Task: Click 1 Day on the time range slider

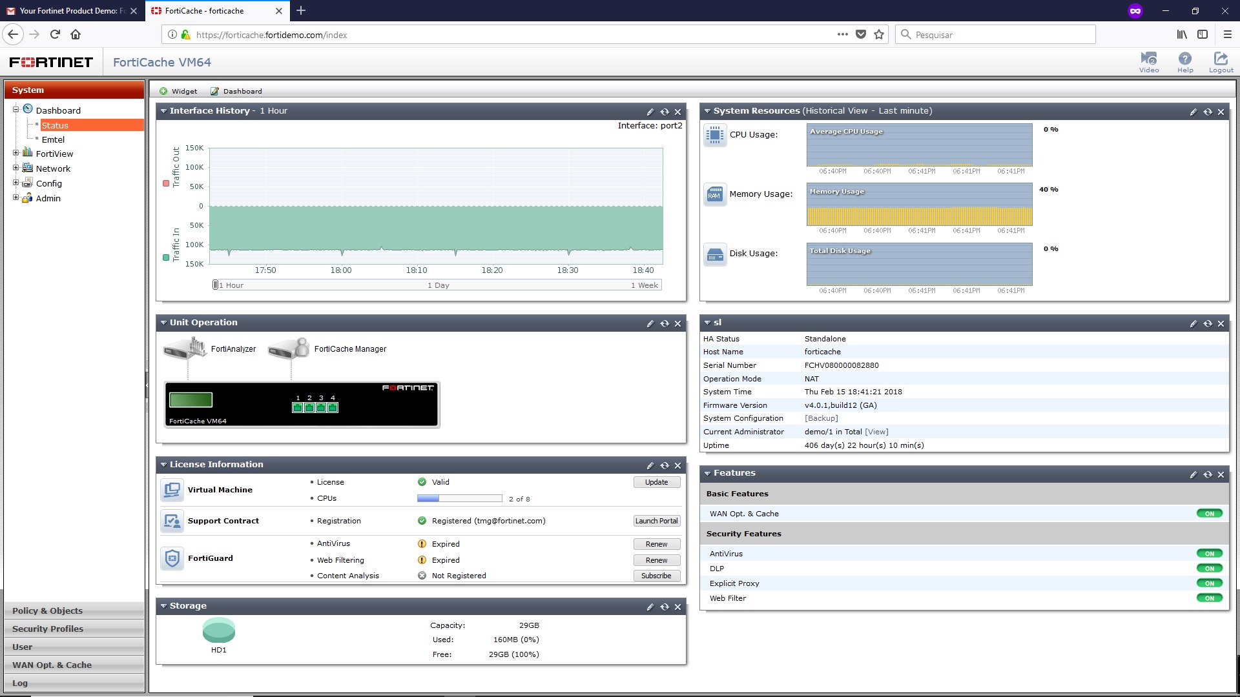Action: [x=438, y=285]
